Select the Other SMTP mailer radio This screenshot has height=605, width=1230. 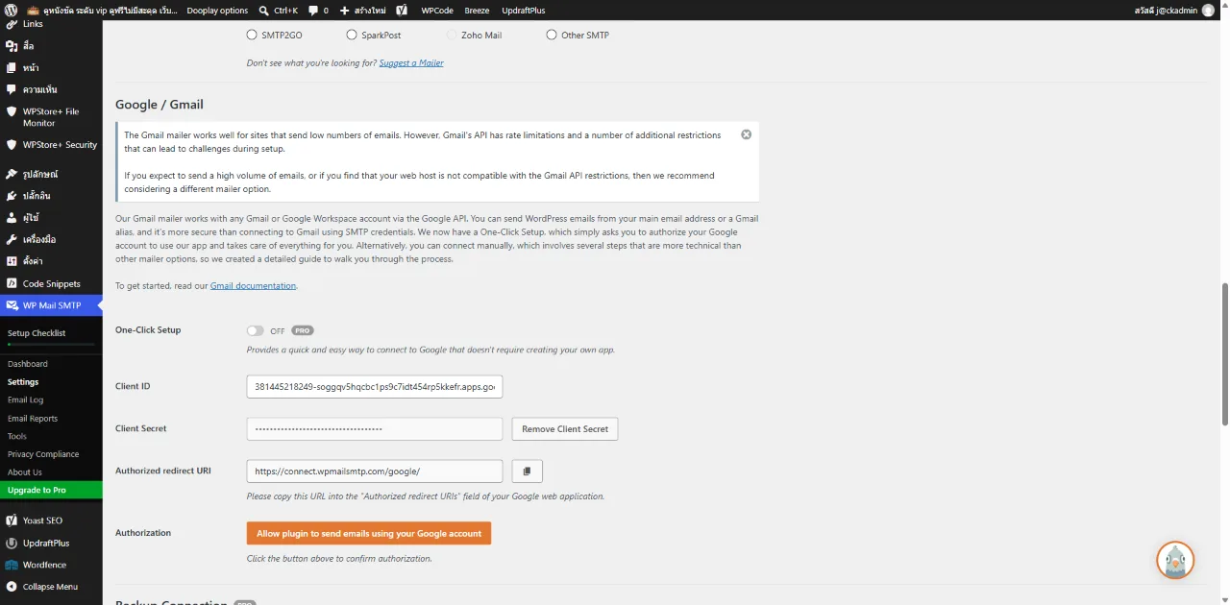coord(552,35)
